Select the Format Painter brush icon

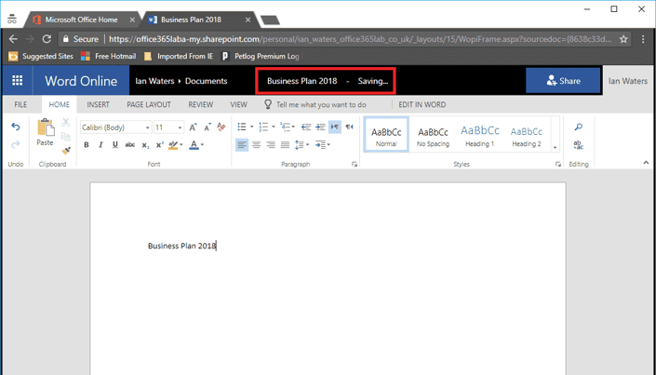[66, 151]
